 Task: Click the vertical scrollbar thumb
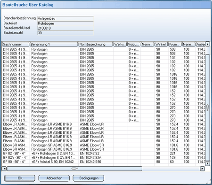coord(207,108)
